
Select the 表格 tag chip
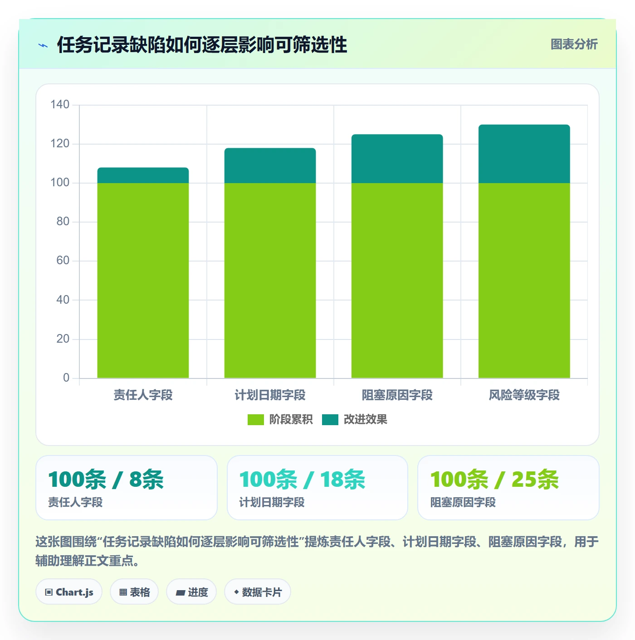(x=134, y=592)
